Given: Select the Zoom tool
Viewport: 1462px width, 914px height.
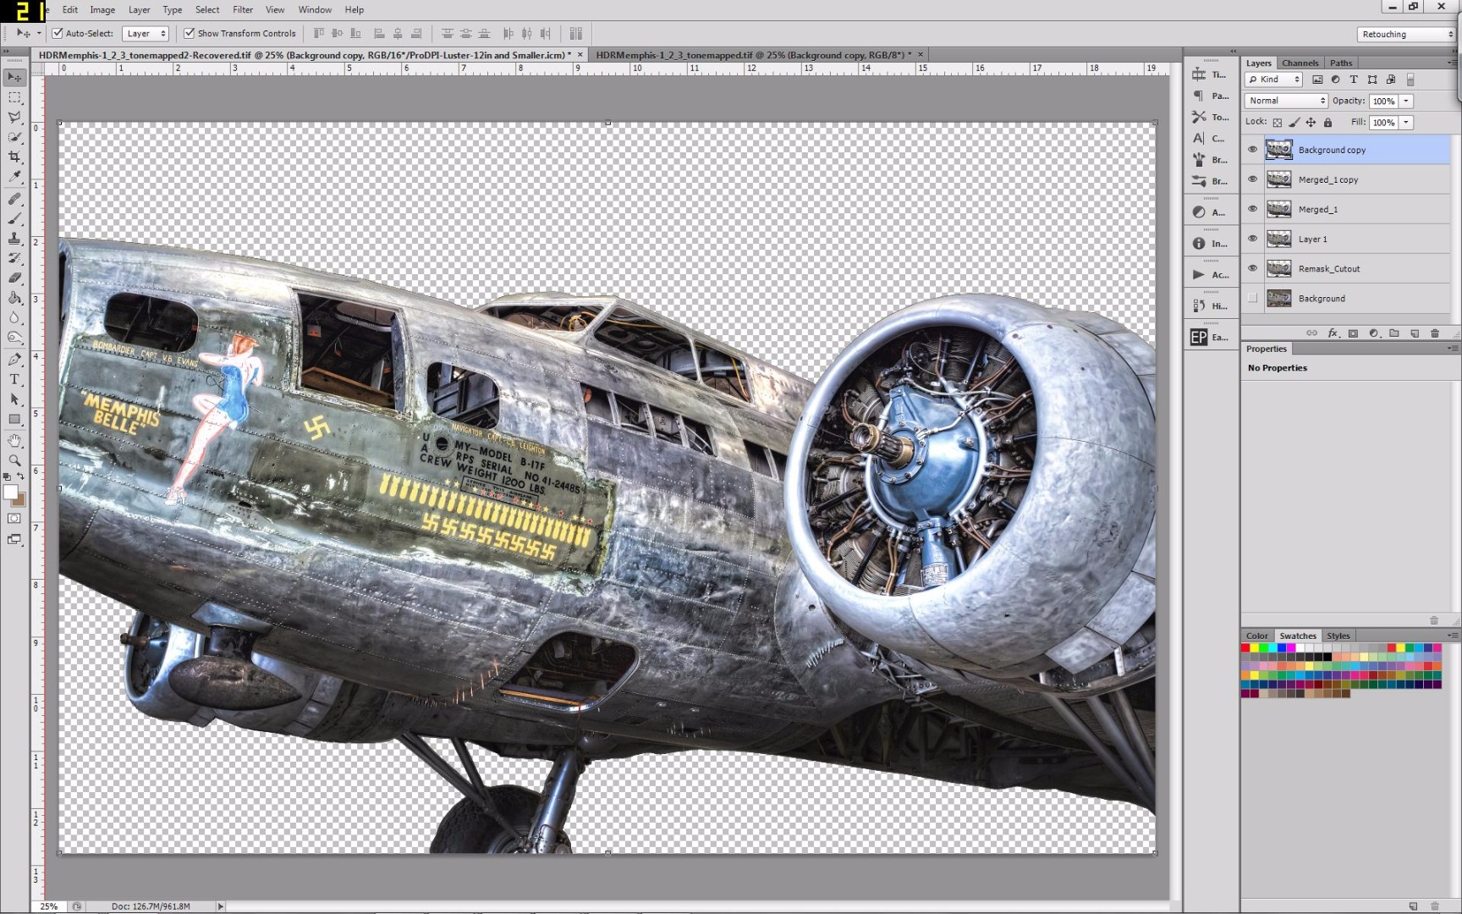Looking at the screenshot, I should (14, 460).
